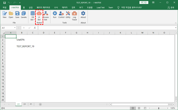Open the Control tool

point(61,15)
